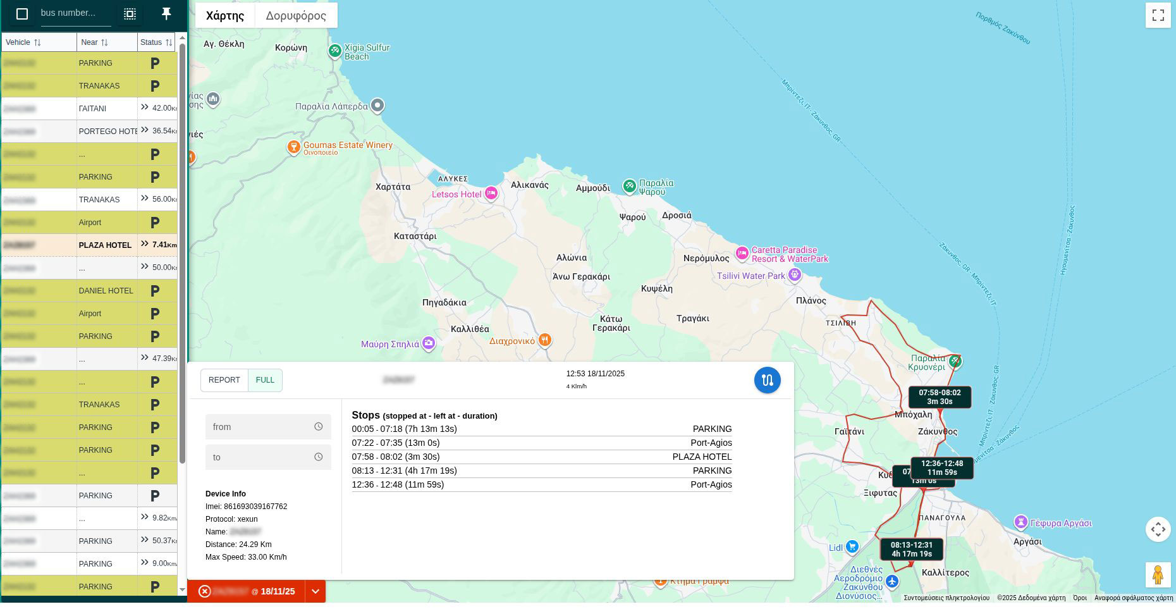Click the 'from' time input field
The image size is (1176, 609).
click(x=268, y=427)
